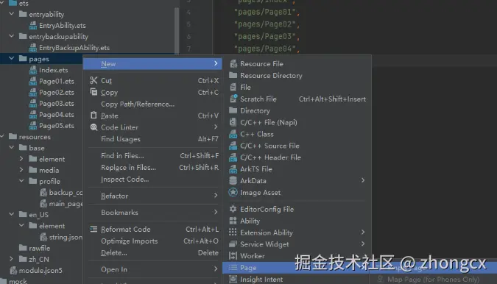Click the ArkTS File icon
497x284 pixels.
tap(233, 169)
